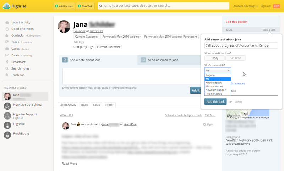Click the FR avatar for FreshBooks
The image size is (284, 171).
coord(7,135)
